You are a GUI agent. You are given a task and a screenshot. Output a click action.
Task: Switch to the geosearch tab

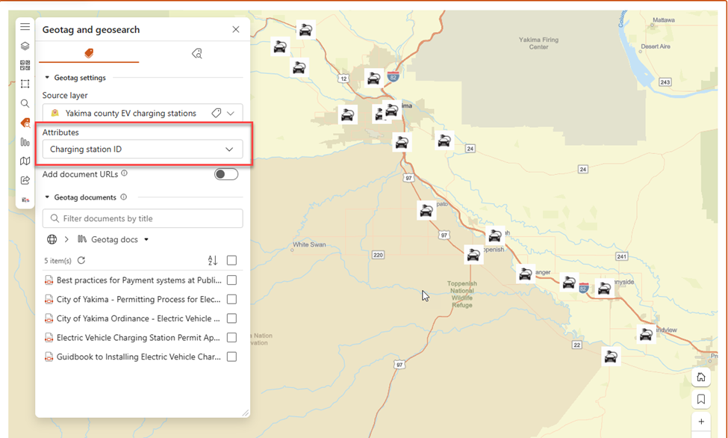coord(196,54)
